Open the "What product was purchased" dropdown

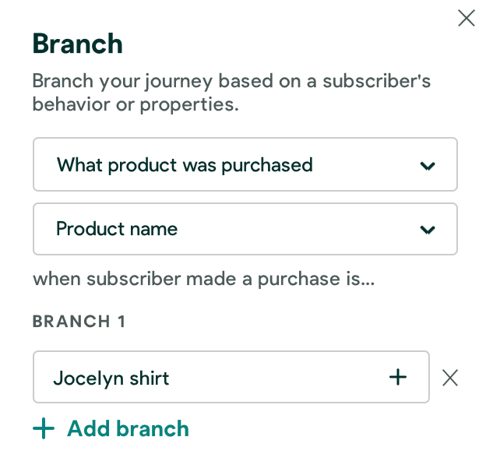tap(245, 165)
